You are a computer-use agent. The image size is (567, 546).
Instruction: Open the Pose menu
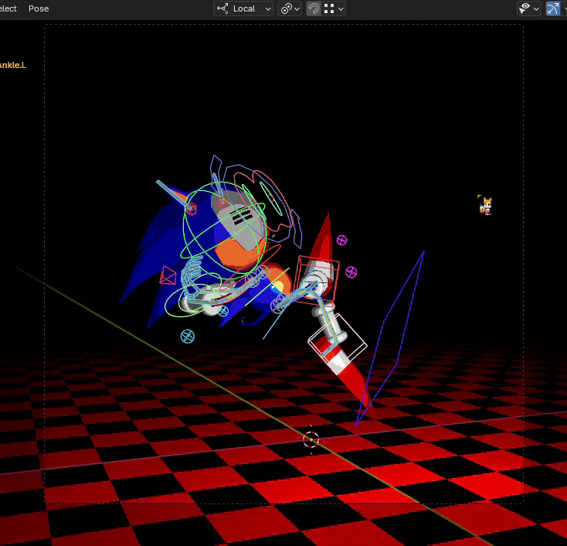pyautogui.click(x=39, y=9)
